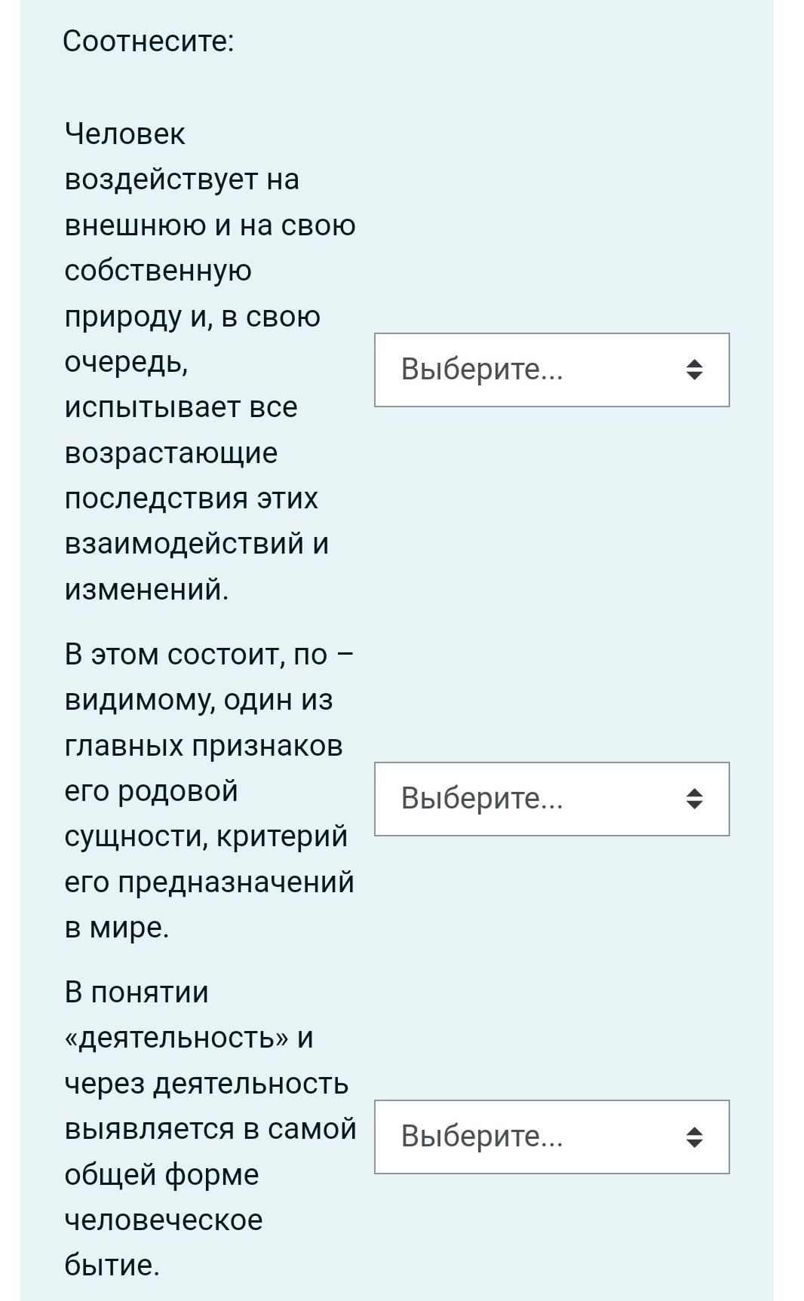Viewport: 804px width, 1301px height.
Task: Click the word "бытие." ending the third statement
Action: pos(112,1266)
